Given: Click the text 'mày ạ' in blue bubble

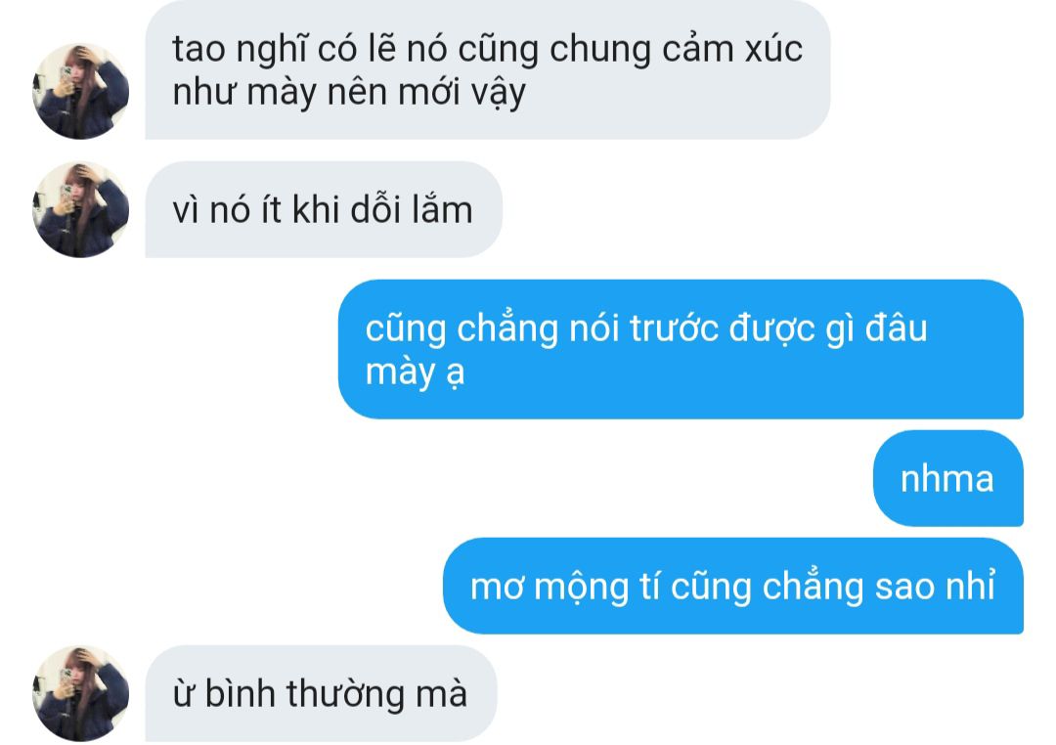Looking at the screenshot, I should (x=415, y=372).
